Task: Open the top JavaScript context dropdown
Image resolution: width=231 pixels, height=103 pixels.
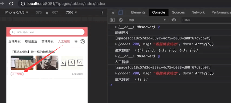Action: point(147,20)
